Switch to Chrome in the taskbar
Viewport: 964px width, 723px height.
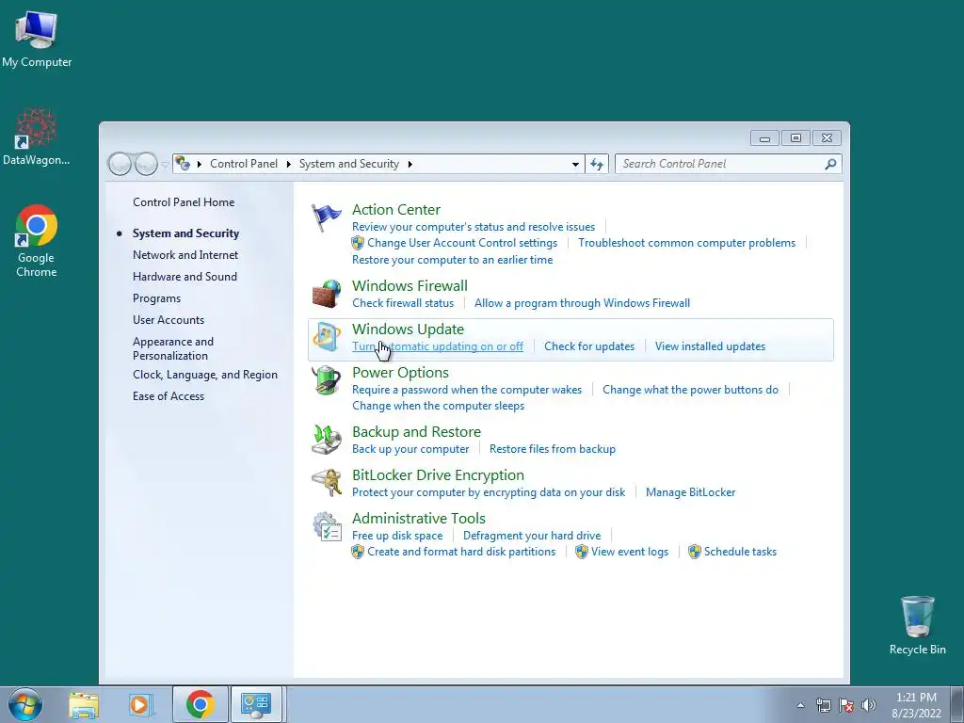pyautogui.click(x=200, y=704)
